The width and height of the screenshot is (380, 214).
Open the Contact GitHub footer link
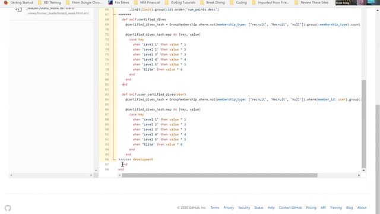tap(290, 207)
